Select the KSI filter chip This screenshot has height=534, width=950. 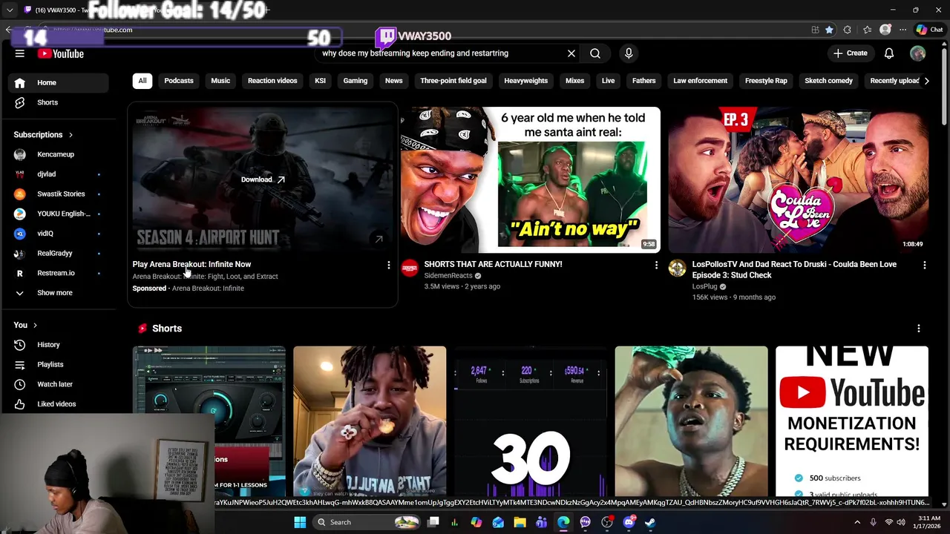320,81
